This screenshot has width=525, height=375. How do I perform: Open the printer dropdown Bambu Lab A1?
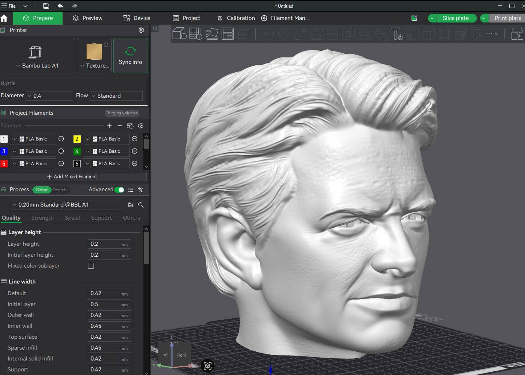tap(37, 66)
